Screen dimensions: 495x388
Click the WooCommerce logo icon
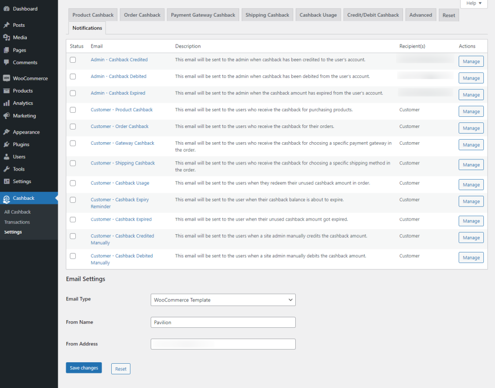point(6,78)
